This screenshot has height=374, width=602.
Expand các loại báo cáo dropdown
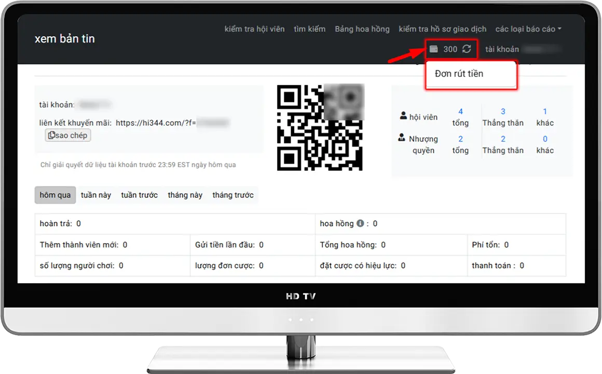click(x=528, y=29)
